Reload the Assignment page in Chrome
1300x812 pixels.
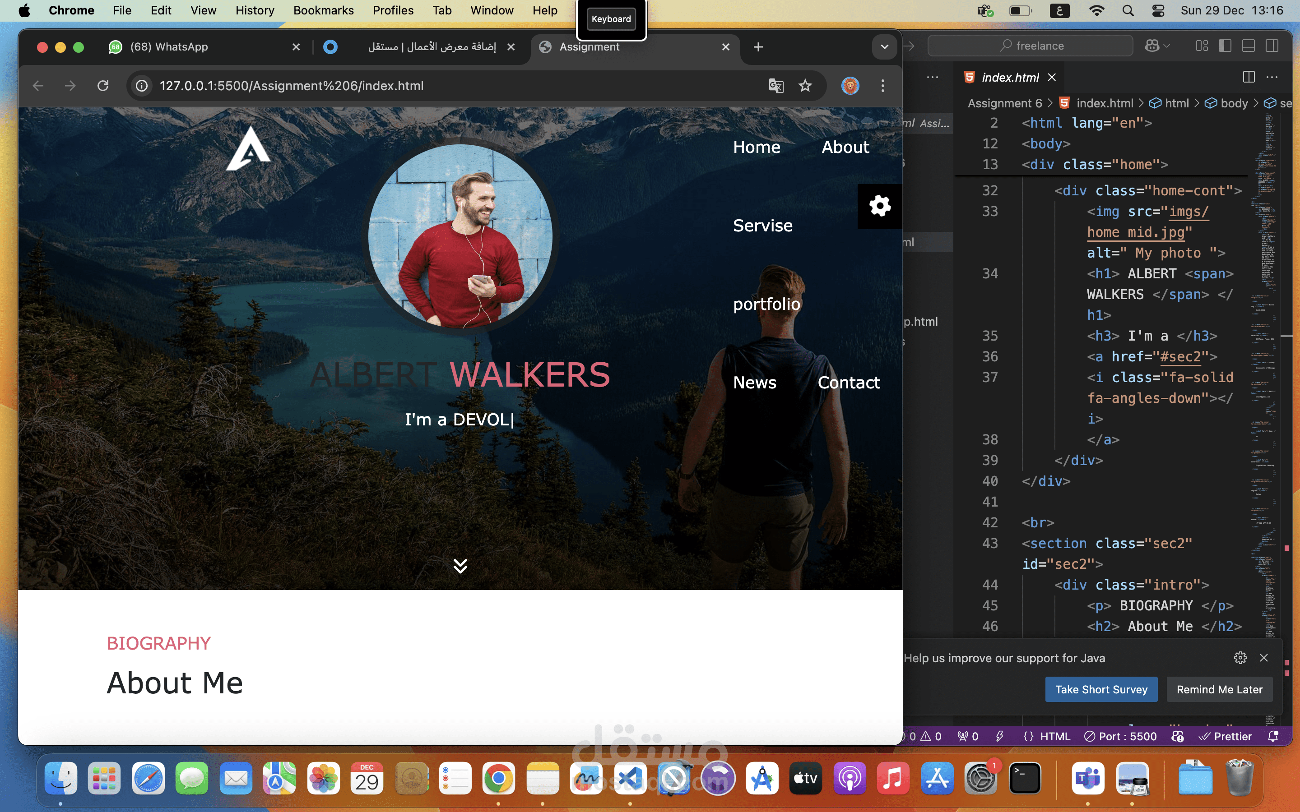(x=103, y=86)
